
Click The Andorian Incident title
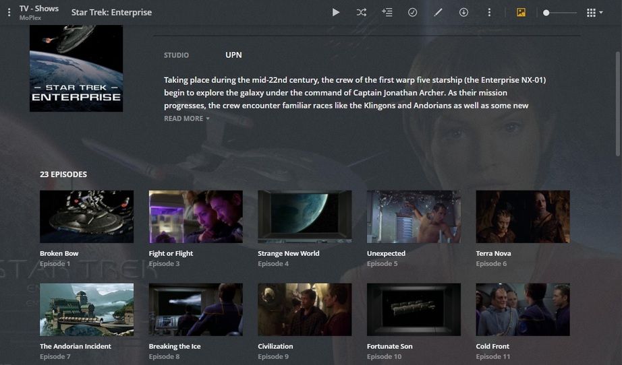76,346
